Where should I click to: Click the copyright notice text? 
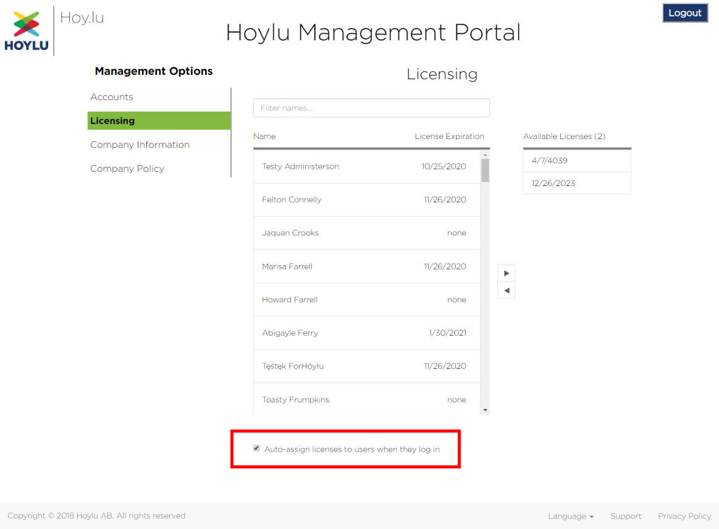click(x=96, y=515)
